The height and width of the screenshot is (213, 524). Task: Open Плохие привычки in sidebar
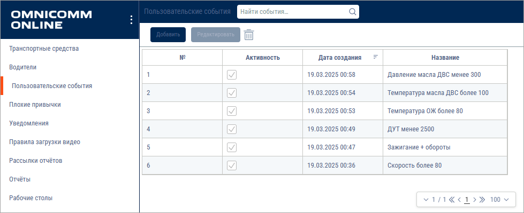click(35, 105)
